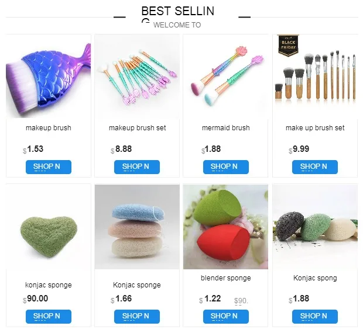The image size is (363, 333).
Task: Shop the $9.99 make up brush set
Action: tap(315, 166)
